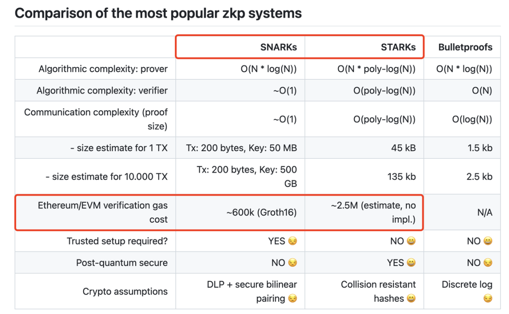Click the unamused emoji beside SNARKs trusted setup YES
Screen dimensions: 509x314
tap(292, 241)
